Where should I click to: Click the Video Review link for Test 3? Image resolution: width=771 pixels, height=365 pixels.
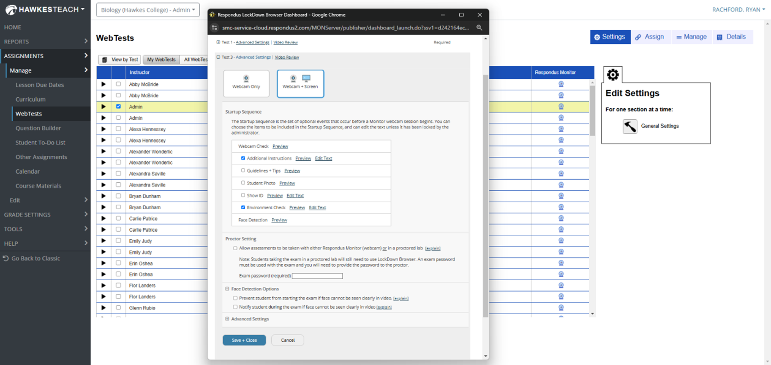coord(287,57)
